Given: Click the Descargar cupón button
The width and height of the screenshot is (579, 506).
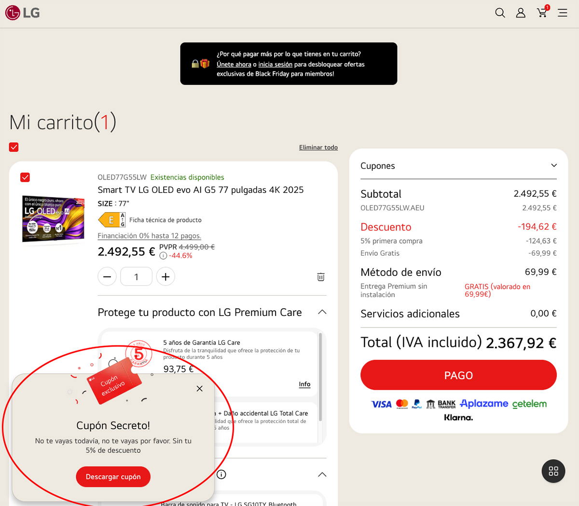Looking at the screenshot, I should (113, 477).
